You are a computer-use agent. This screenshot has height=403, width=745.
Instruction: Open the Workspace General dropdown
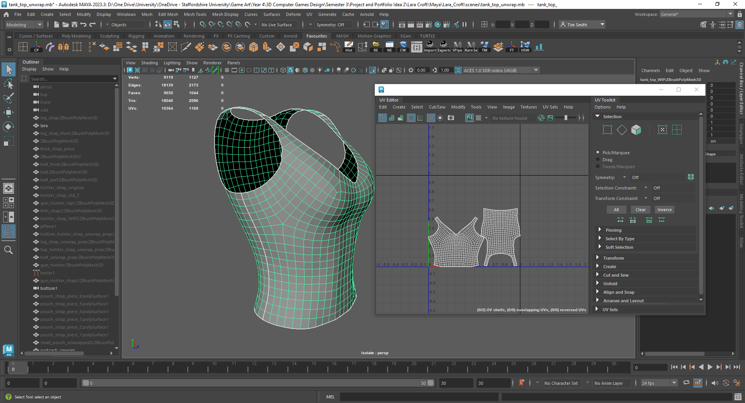697,14
